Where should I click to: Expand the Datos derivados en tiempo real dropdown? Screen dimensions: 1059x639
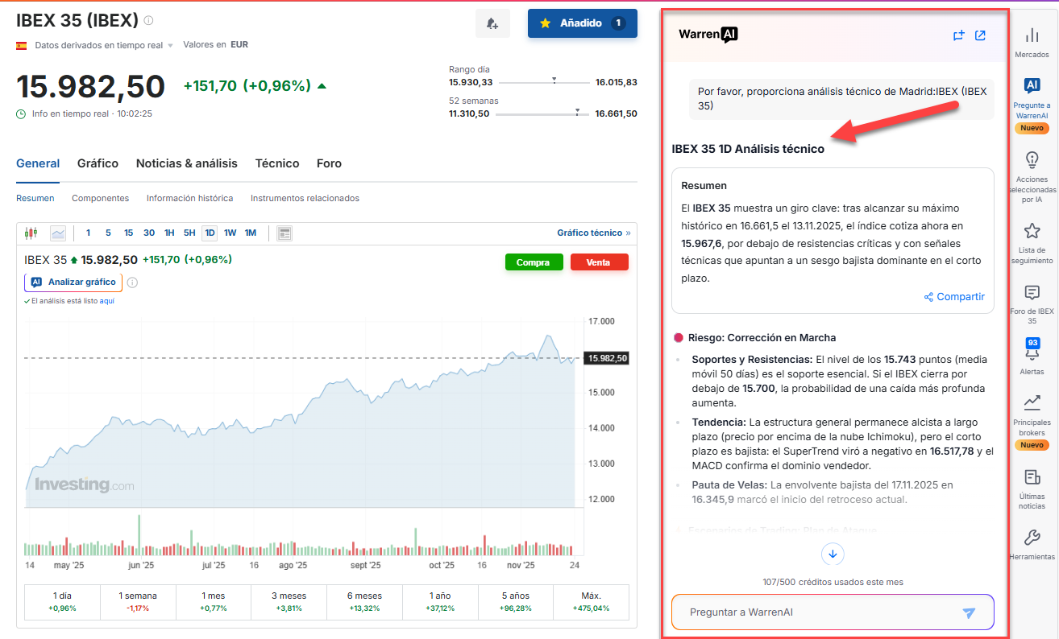pyautogui.click(x=170, y=46)
